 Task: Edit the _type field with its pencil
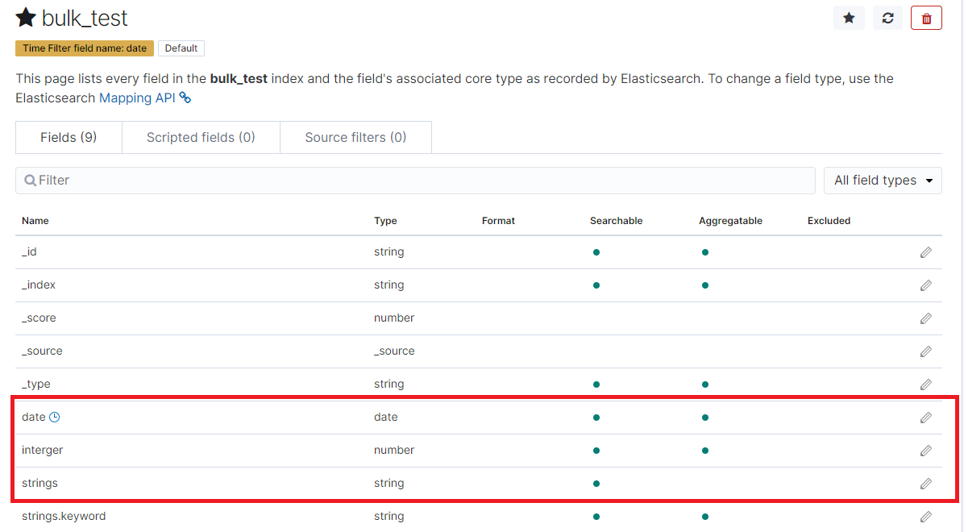click(x=925, y=384)
